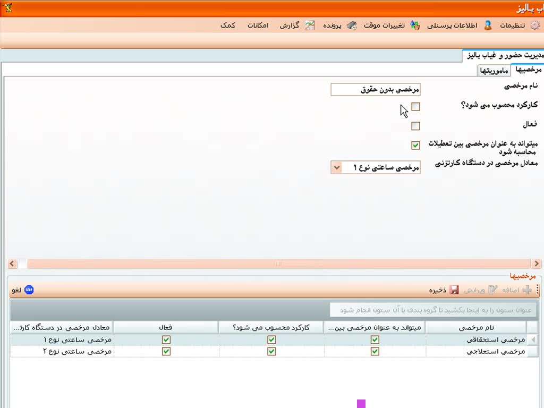Expand the مرخصی ساعتی نوع ۱ dropdown arrow
Viewport: 544px width, 408px height.
(336, 167)
